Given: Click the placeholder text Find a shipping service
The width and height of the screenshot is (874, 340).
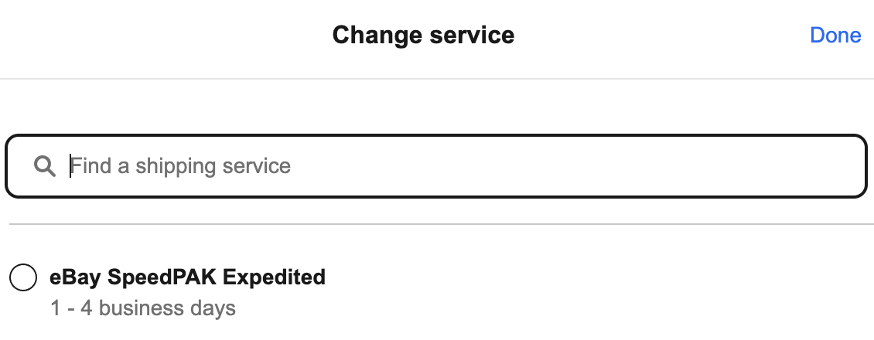Looking at the screenshot, I should click(180, 166).
